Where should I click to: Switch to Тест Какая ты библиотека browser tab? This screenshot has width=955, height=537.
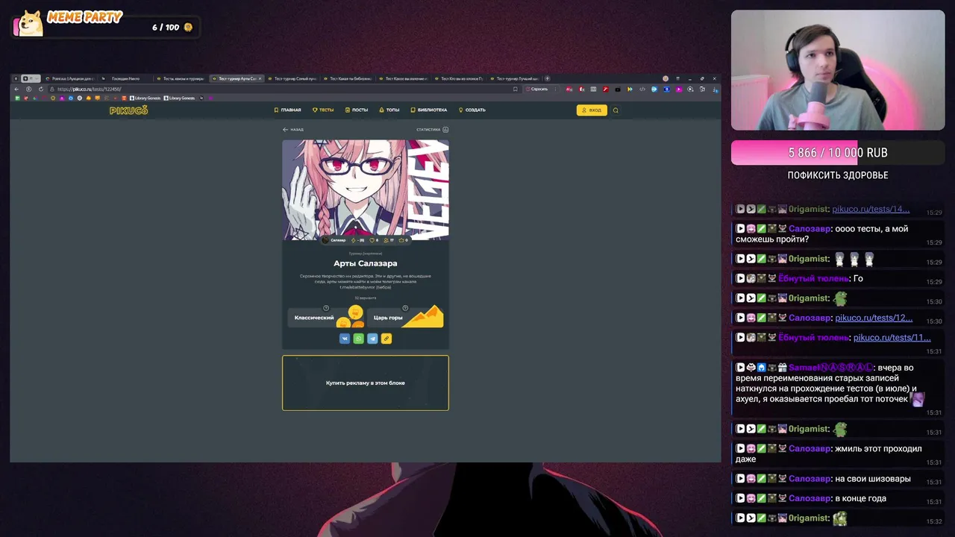click(349, 78)
